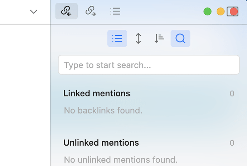The height and width of the screenshot is (166, 247).
Task: Click the red window button
Action: [x=234, y=11]
